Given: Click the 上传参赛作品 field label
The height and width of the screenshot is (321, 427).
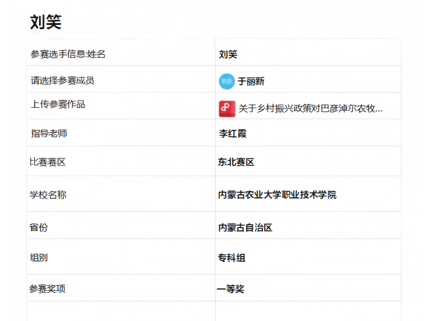Looking at the screenshot, I should point(58,104).
